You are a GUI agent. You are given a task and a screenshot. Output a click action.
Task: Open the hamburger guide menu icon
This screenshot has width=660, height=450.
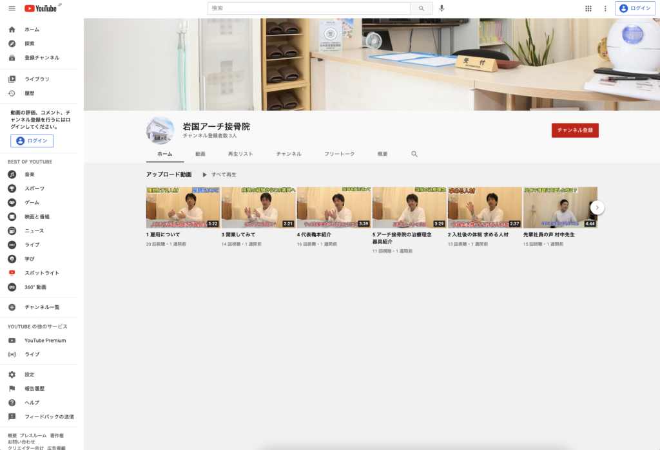coord(12,8)
